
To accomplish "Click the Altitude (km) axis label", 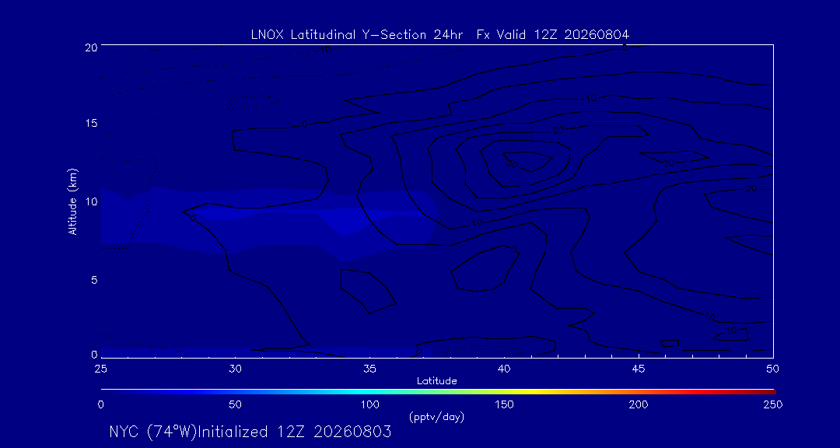I will click(x=73, y=201).
